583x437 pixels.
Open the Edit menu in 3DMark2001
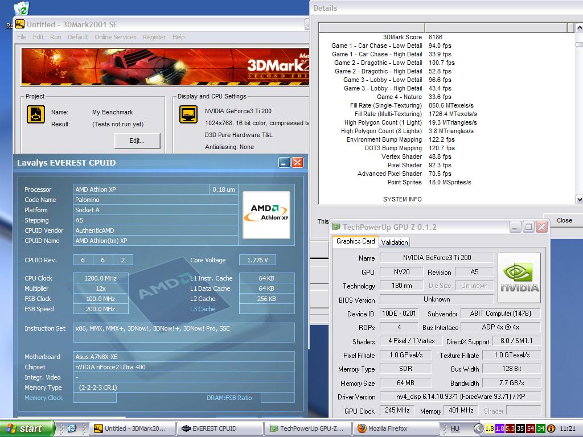pos(38,37)
